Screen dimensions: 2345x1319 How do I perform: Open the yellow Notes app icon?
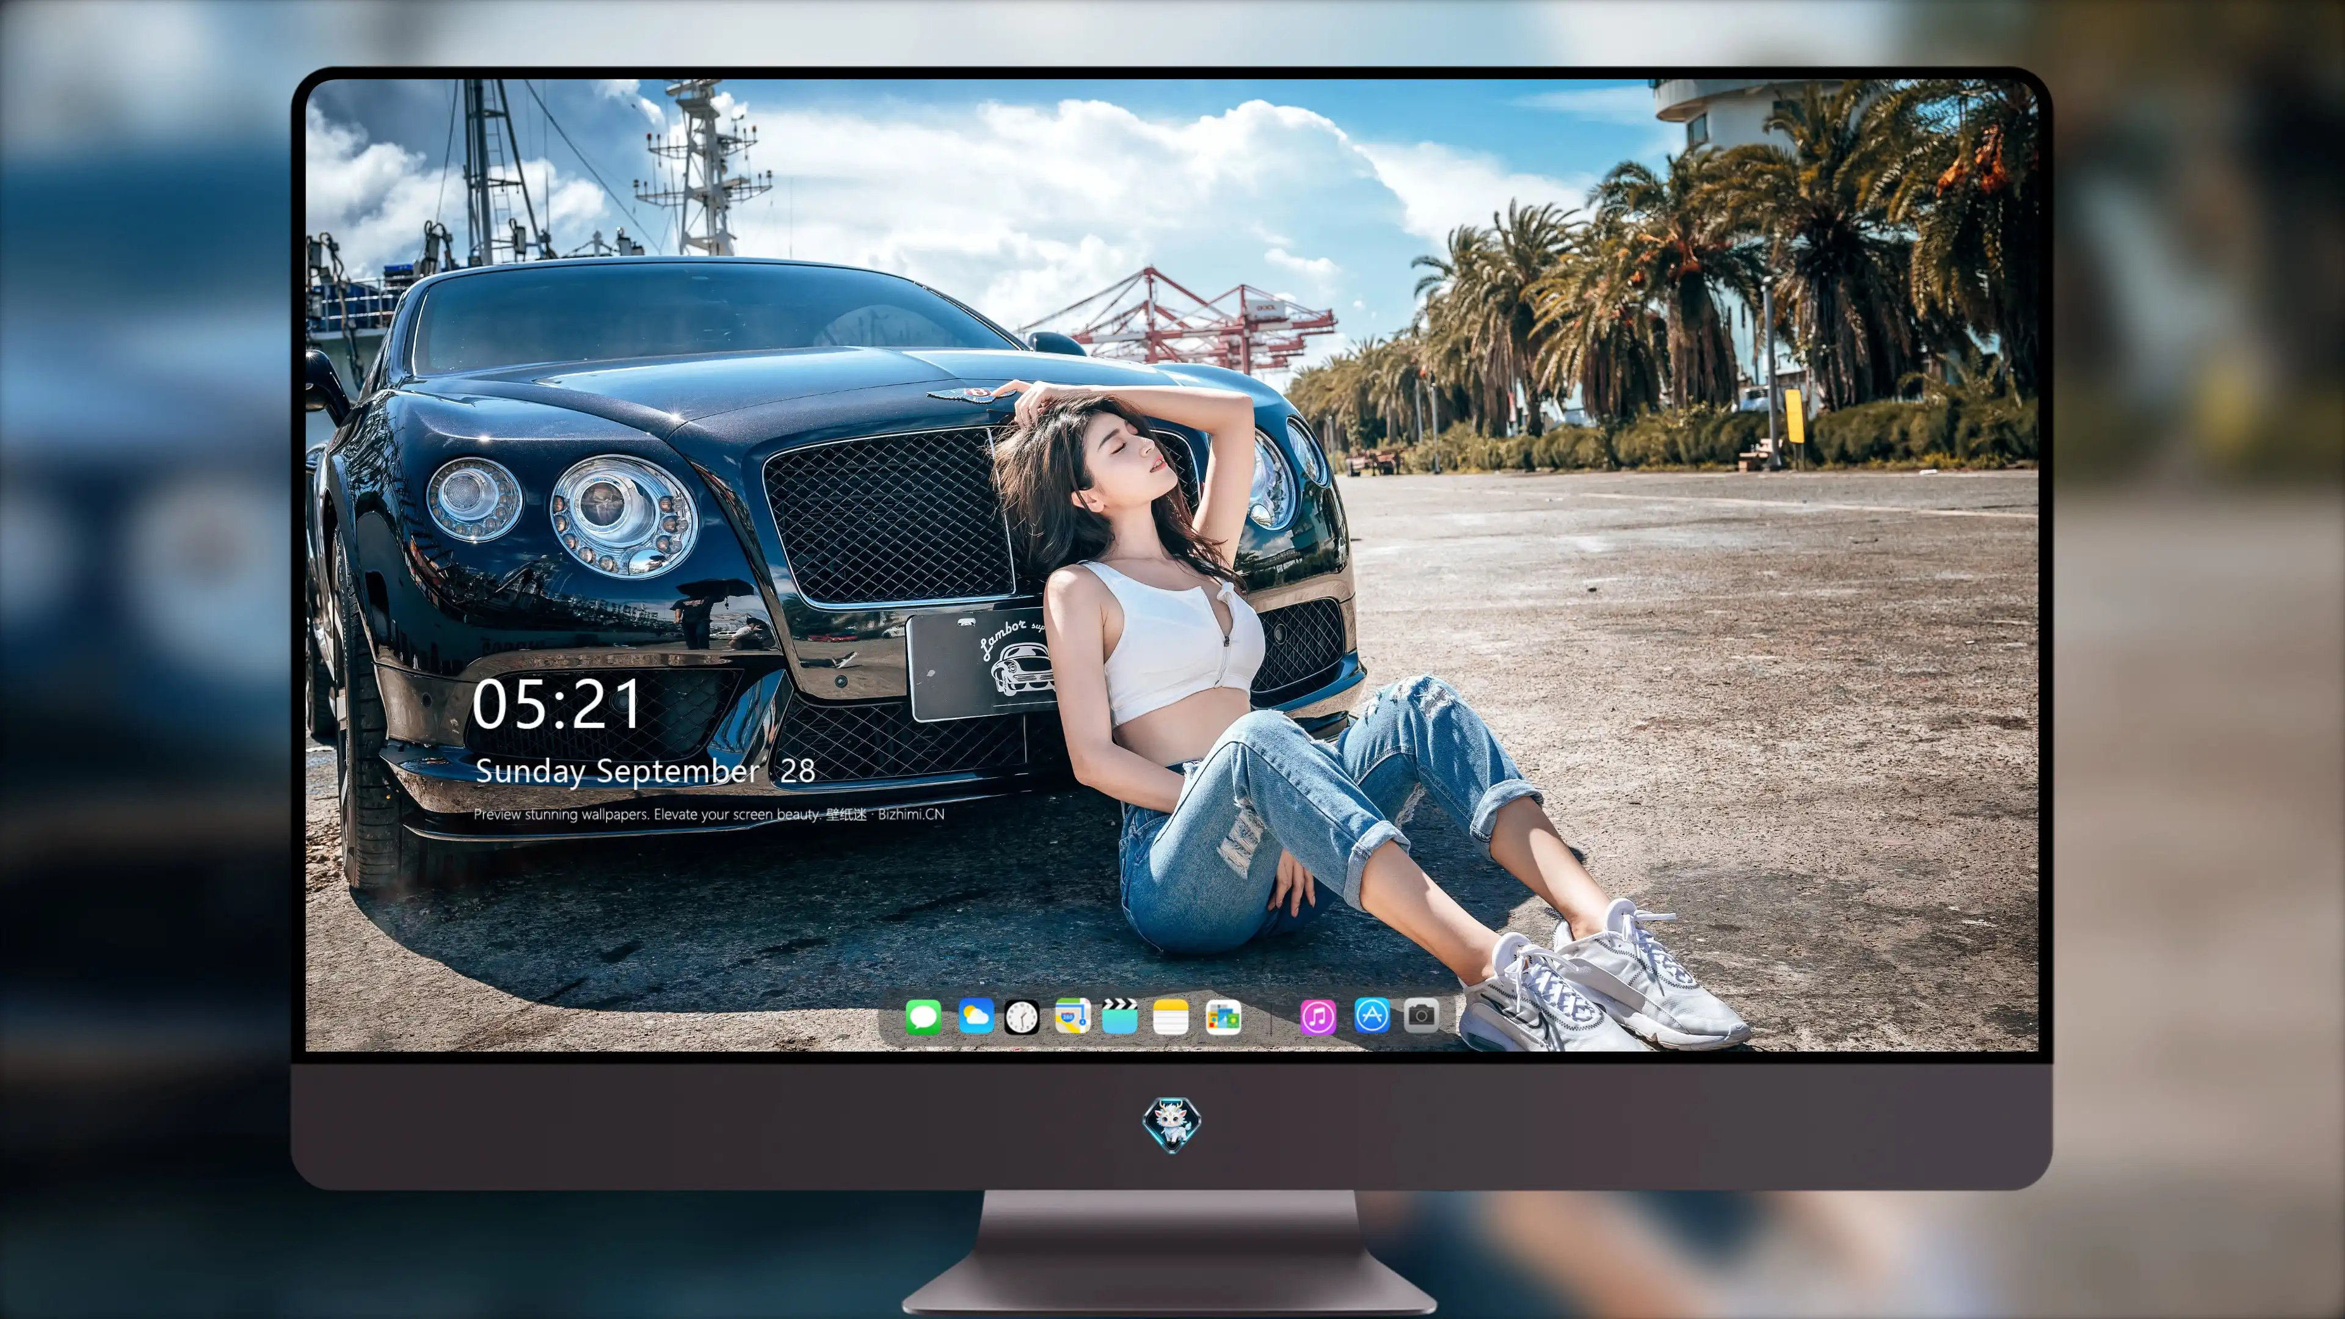pyautogui.click(x=1170, y=1017)
